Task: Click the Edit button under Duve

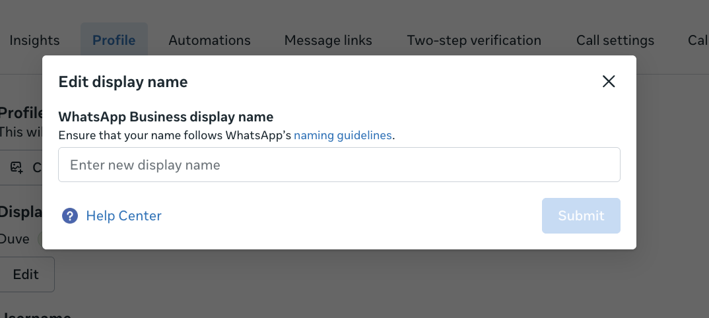Action: click(x=26, y=274)
